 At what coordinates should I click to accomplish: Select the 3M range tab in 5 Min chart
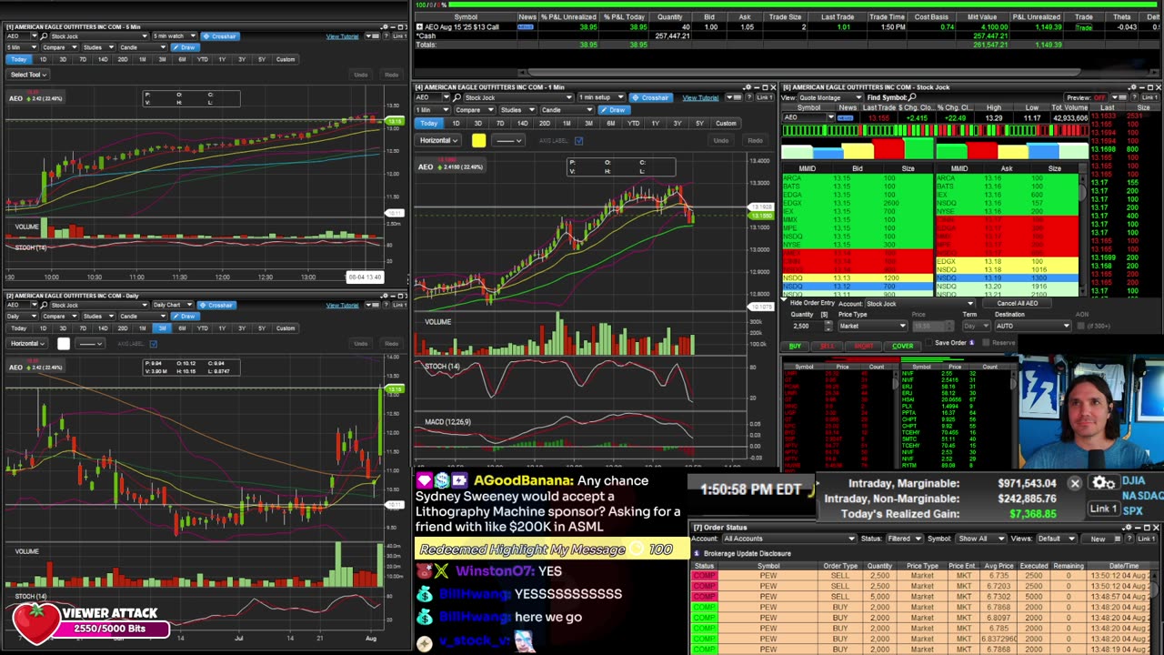(162, 59)
